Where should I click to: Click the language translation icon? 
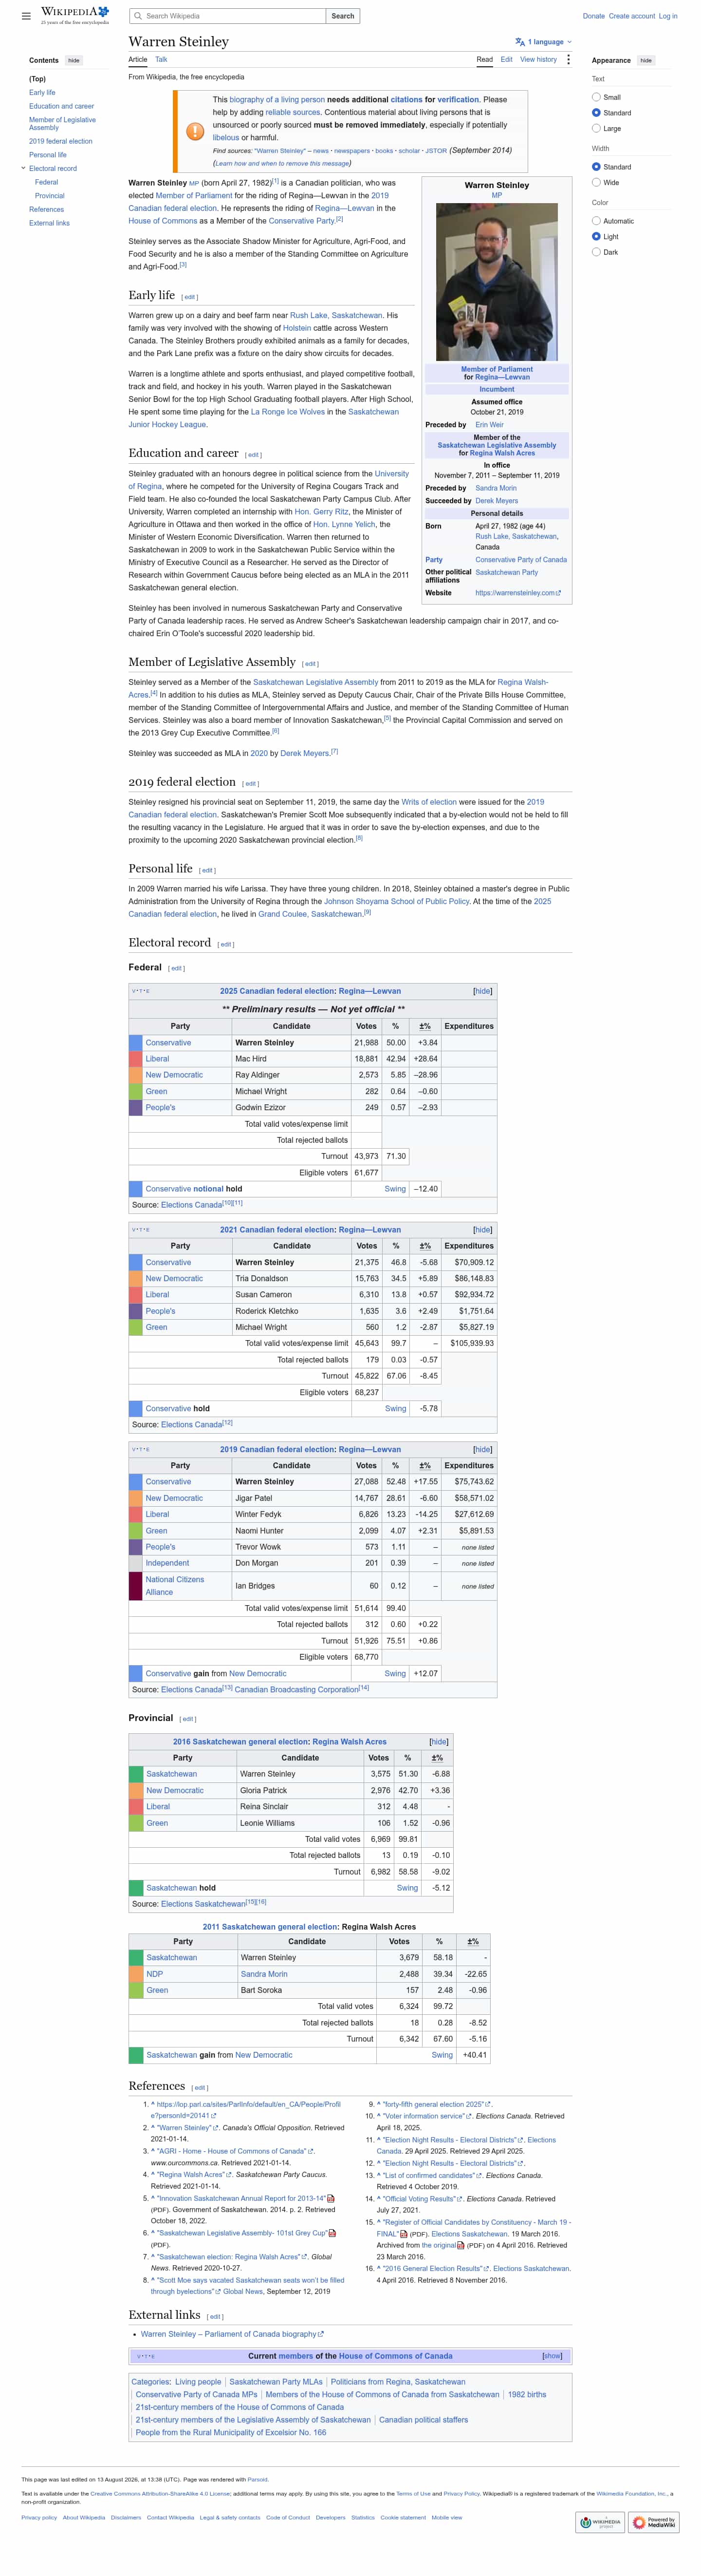pyautogui.click(x=520, y=42)
